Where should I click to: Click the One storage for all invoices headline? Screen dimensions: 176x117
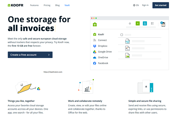39,24
